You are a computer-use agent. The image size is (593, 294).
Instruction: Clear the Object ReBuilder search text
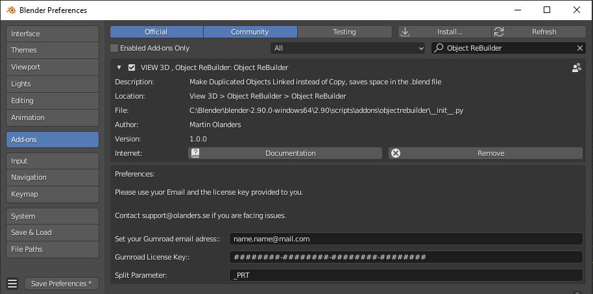pyautogui.click(x=580, y=48)
